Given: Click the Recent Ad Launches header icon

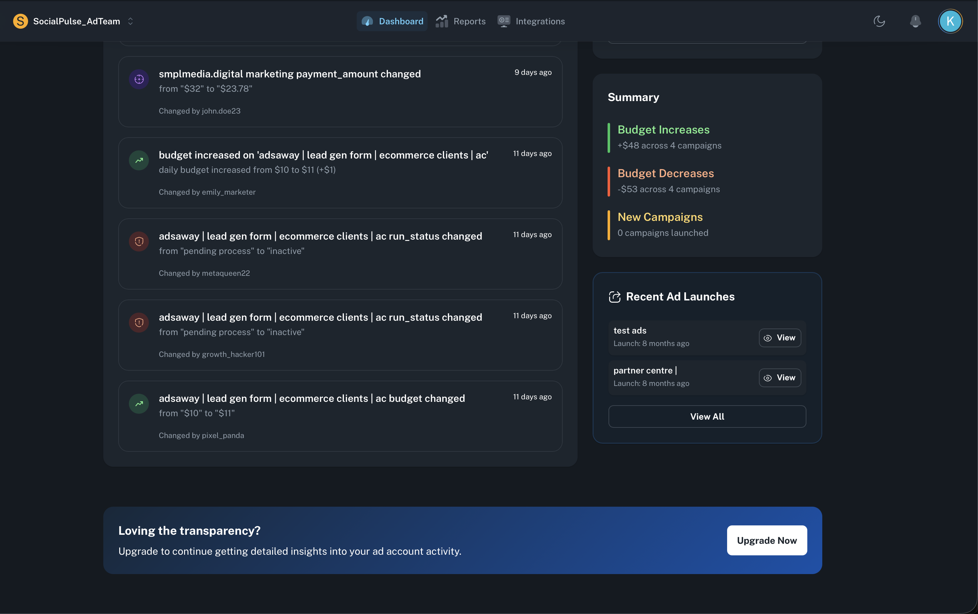Looking at the screenshot, I should 614,297.
